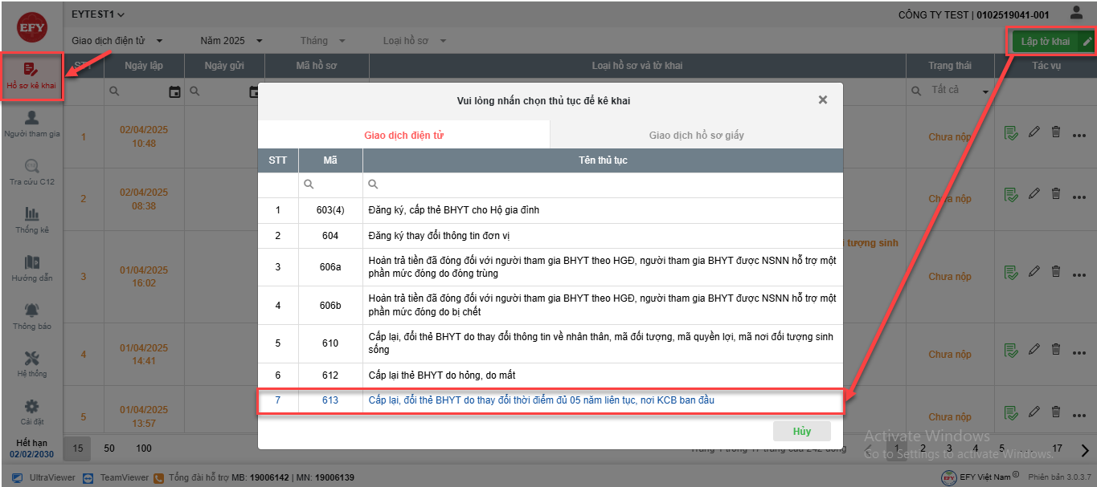Open Thông báo notifications
Viewport: 1097px width, 487px height.
pos(32,317)
